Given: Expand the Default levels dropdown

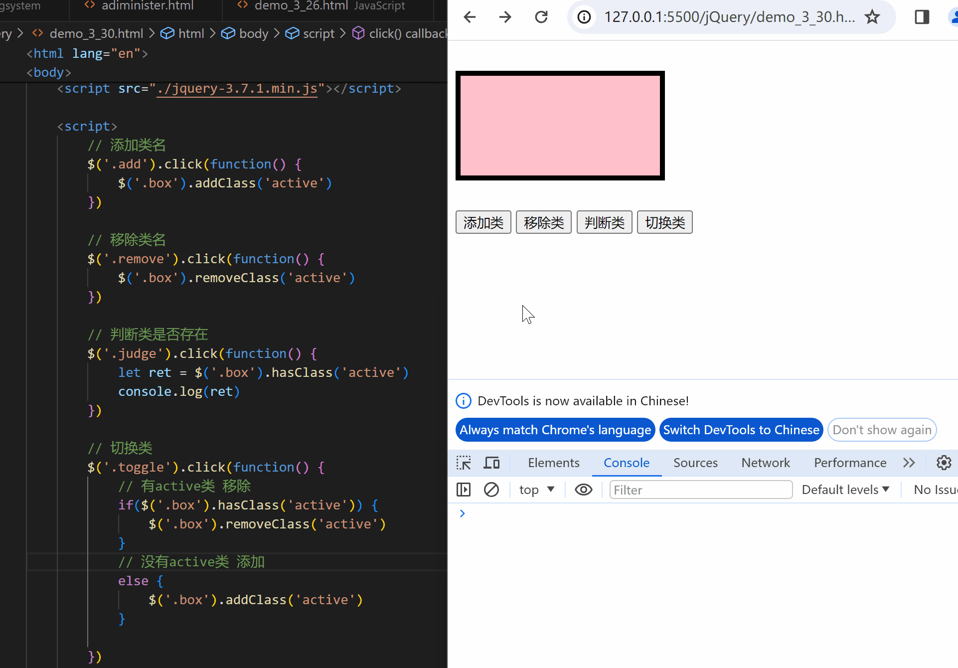Looking at the screenshot, I should pos(845,490).
